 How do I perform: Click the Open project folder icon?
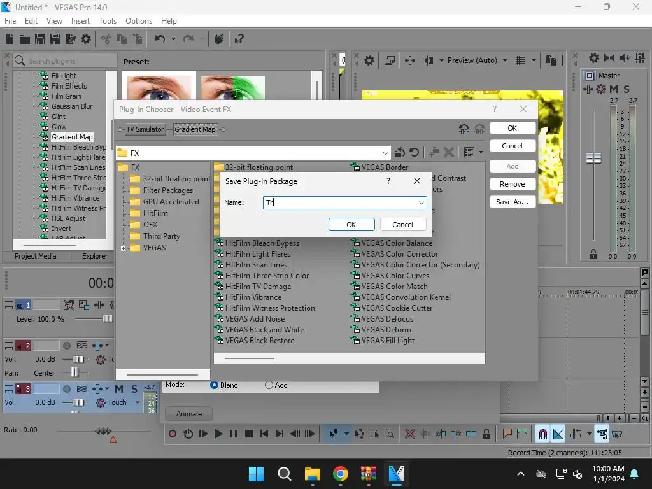(x=25, y=39)
